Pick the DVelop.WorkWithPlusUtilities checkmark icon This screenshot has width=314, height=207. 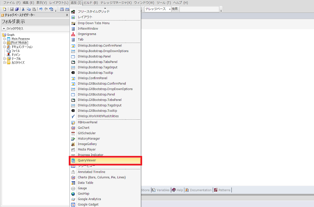(x=73, y=116)
